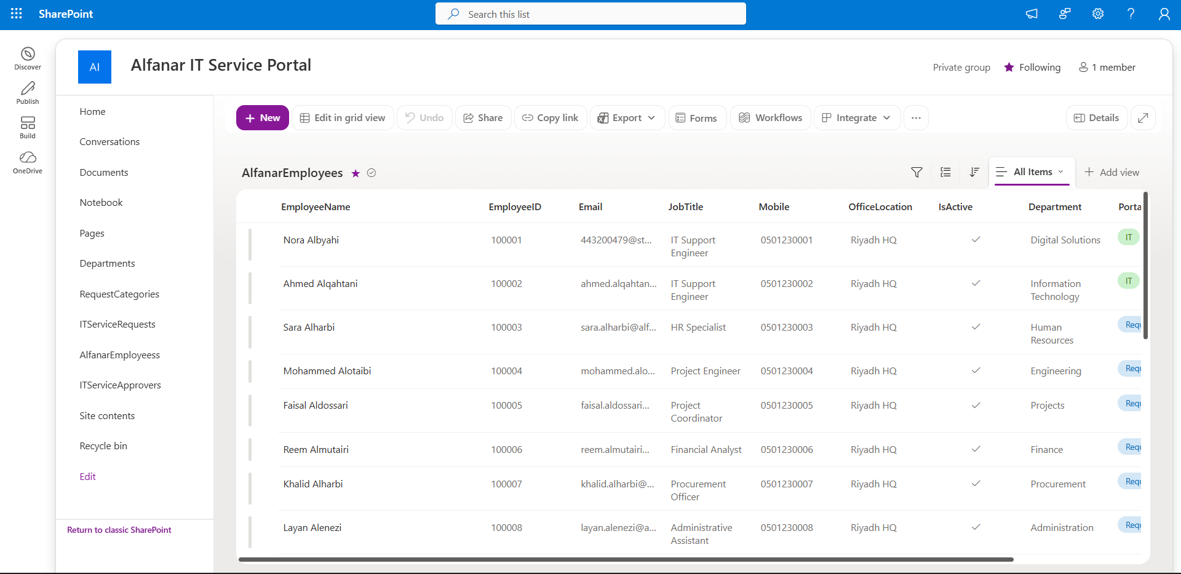Click the horizontal scrollbar below the list

click(x=626, y=559)
